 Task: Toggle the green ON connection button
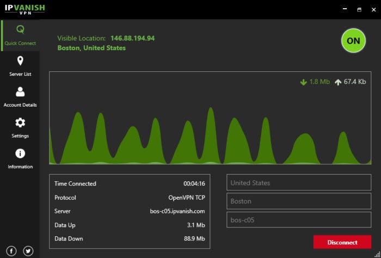353,41
